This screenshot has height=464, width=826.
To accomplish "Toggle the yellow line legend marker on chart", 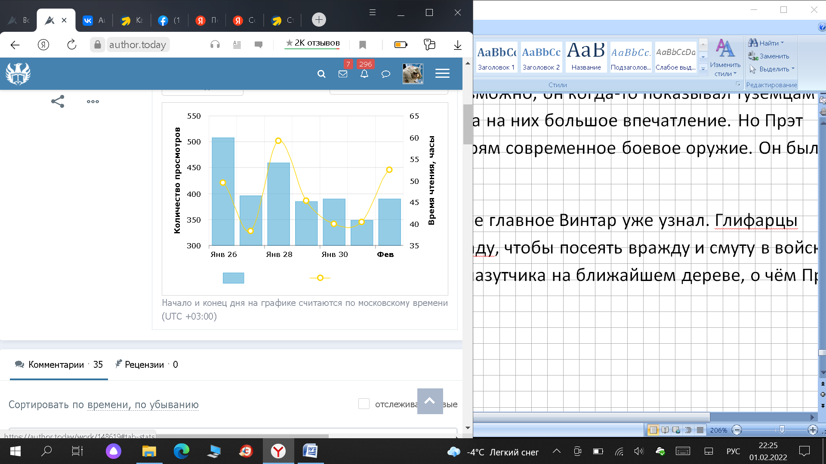I will [x=320, y=278].
